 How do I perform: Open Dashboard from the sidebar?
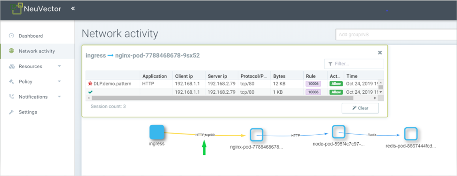pyautogui.click(x=31, y=36)
